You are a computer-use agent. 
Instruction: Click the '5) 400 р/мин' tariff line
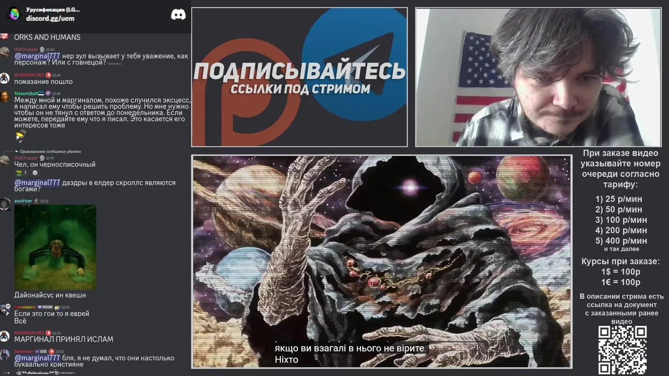coord(621,241)
